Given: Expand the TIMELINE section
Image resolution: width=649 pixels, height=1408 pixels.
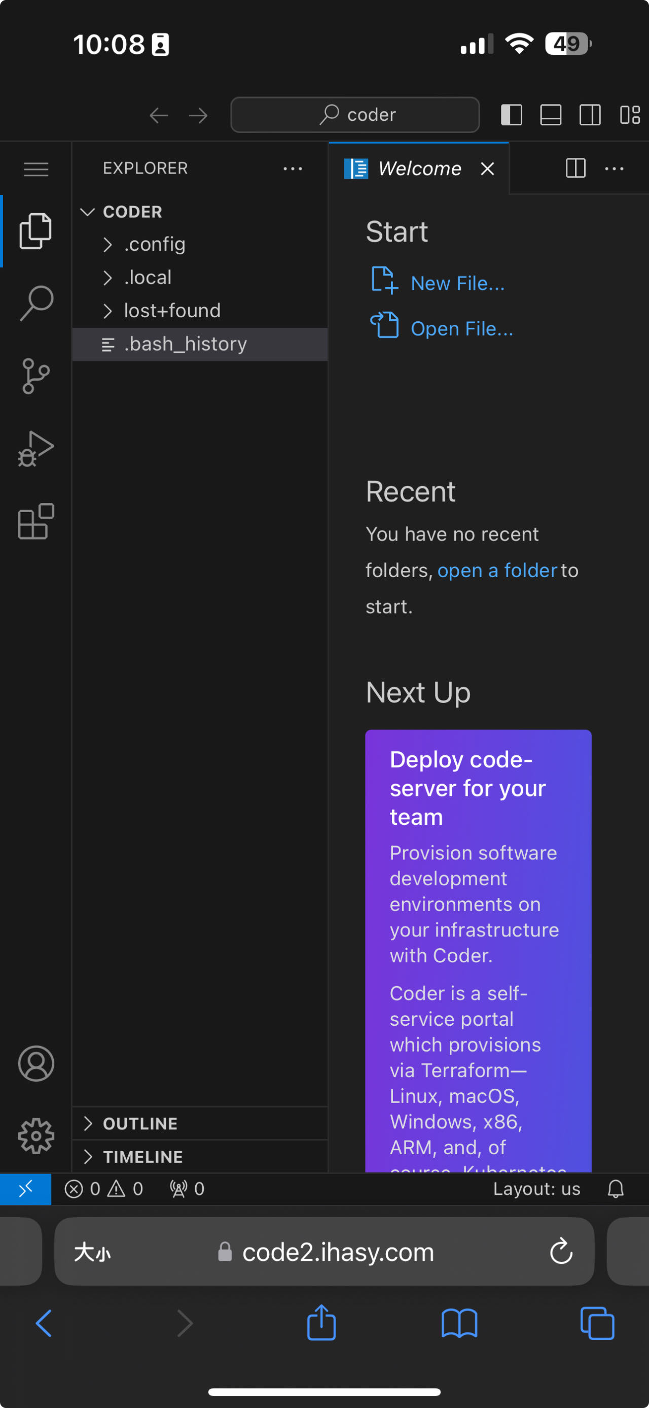Looking at the screenshot, I should [142, 1157].
